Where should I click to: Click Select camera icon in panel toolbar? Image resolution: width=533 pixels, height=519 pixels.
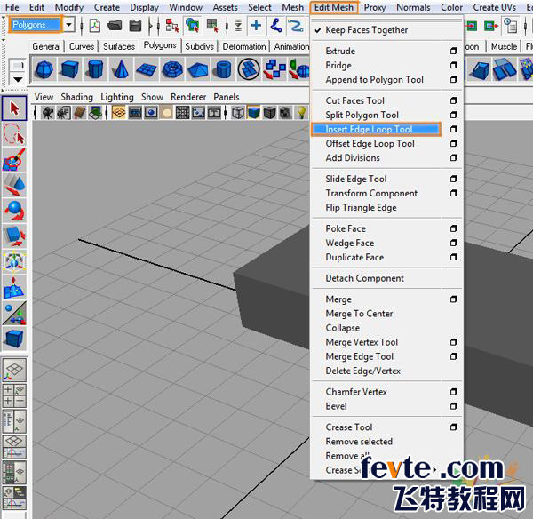tap(47, 113)
